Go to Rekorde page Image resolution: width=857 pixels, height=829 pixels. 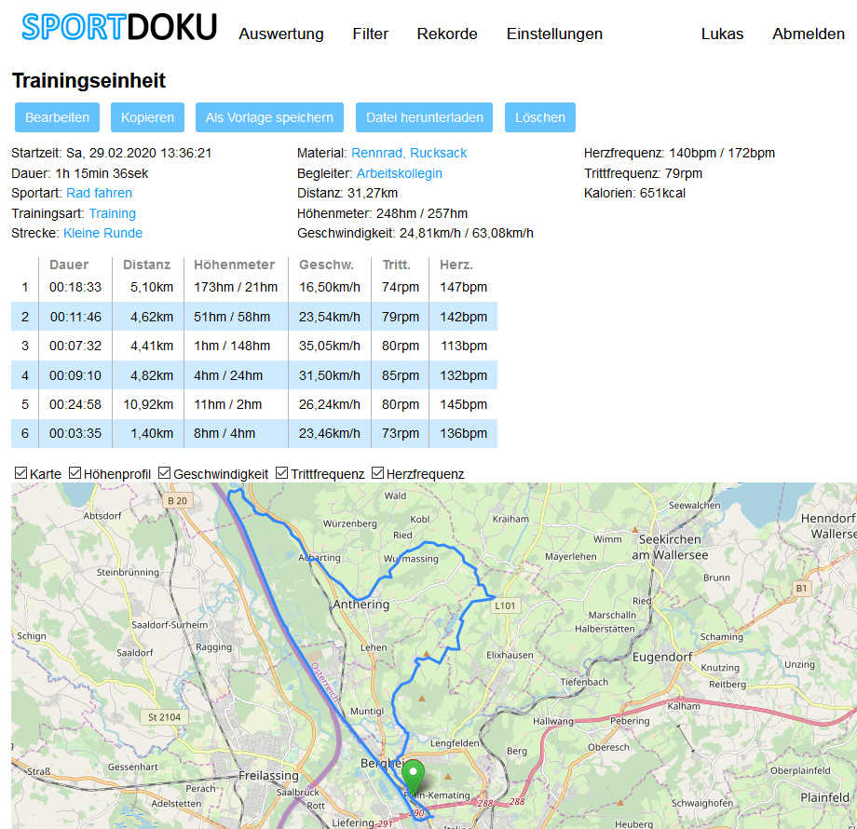coord(447,34)
